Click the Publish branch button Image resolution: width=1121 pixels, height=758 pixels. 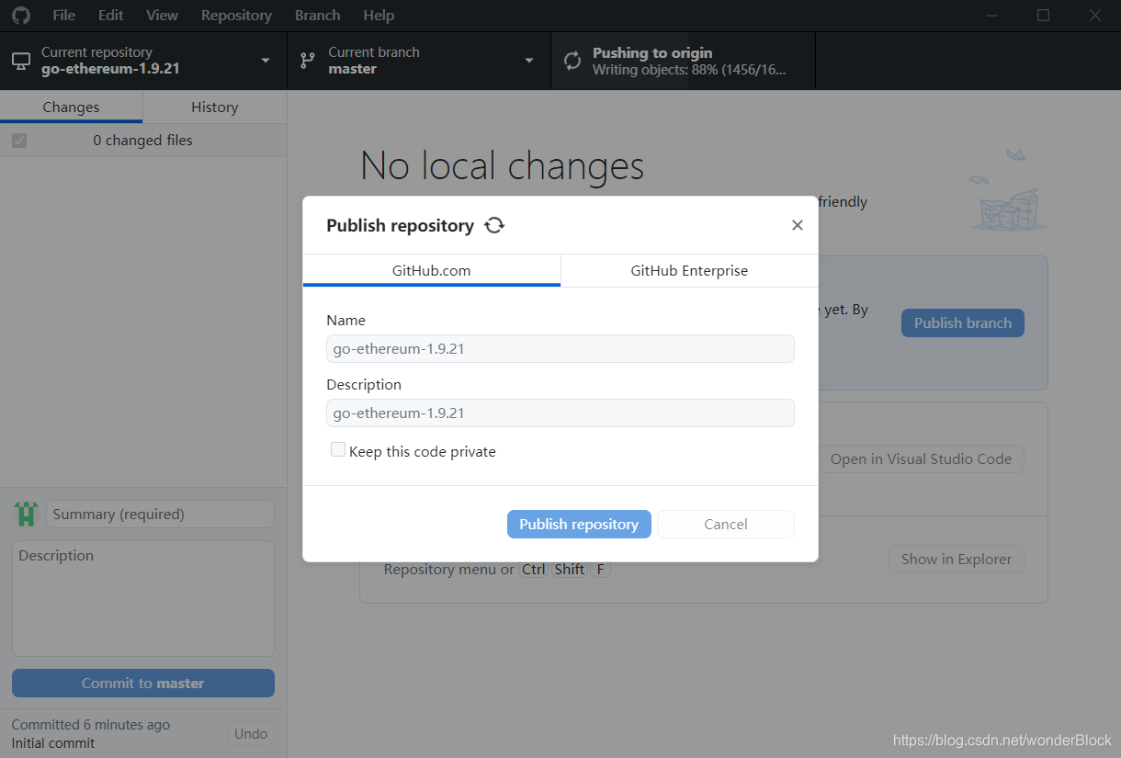[963, 322]
